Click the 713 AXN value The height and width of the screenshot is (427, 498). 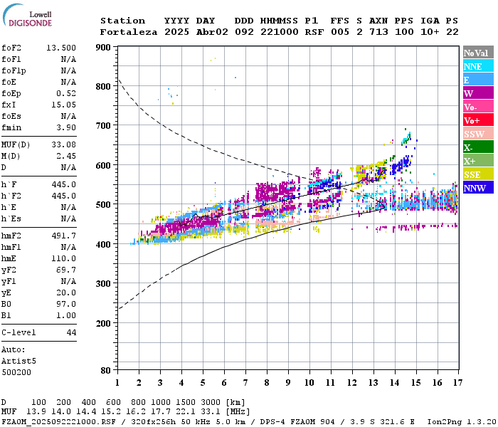378,32
